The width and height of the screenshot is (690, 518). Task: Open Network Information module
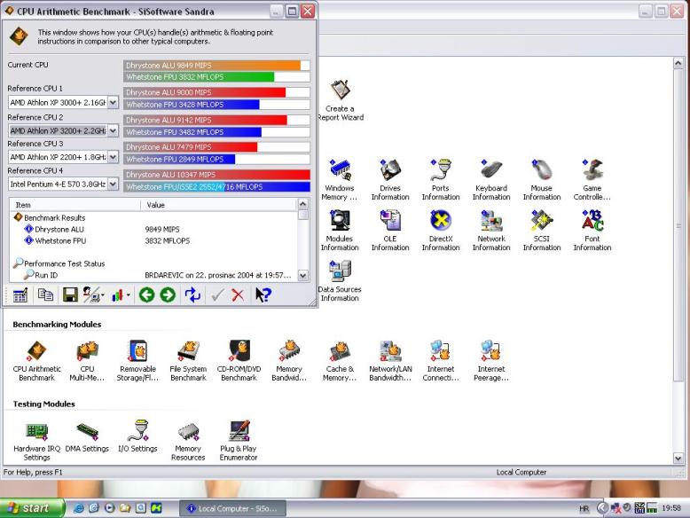[x=491, y=231]
